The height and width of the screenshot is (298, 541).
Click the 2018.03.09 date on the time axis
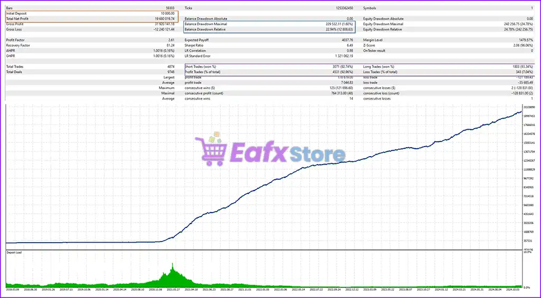pos(13,290)
